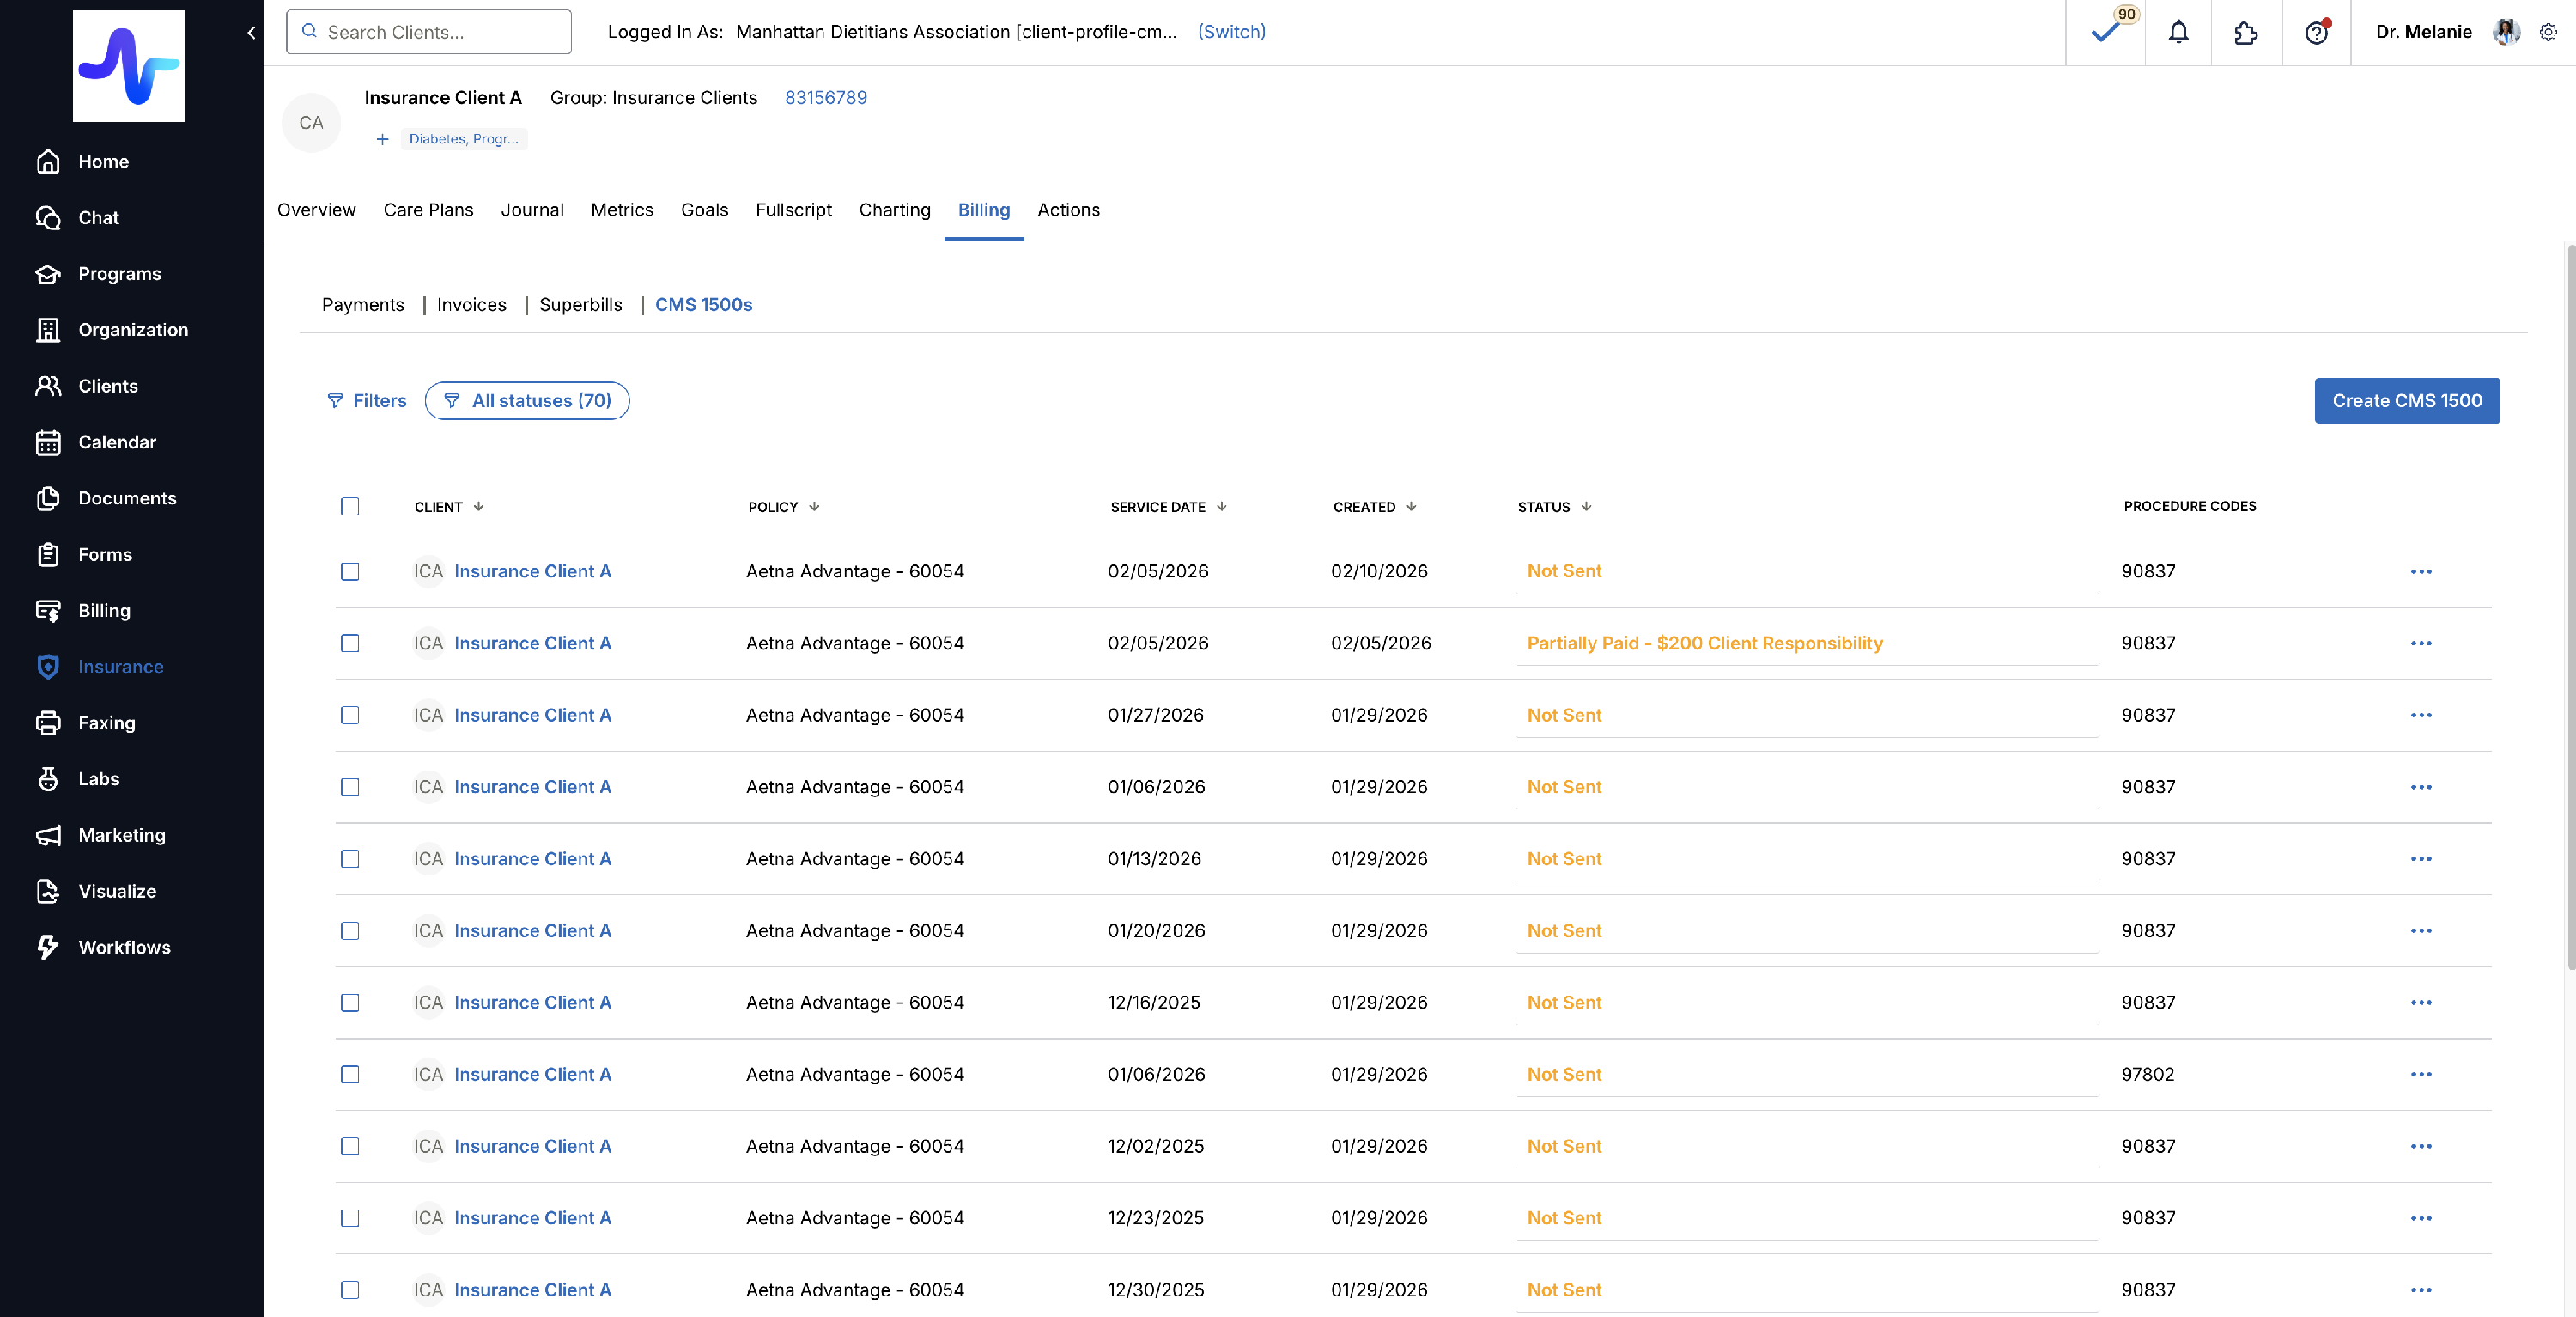2576x1317 pixels.
Task: Open the Superbills billing sub-tab
Action: [x=580, y=304]
